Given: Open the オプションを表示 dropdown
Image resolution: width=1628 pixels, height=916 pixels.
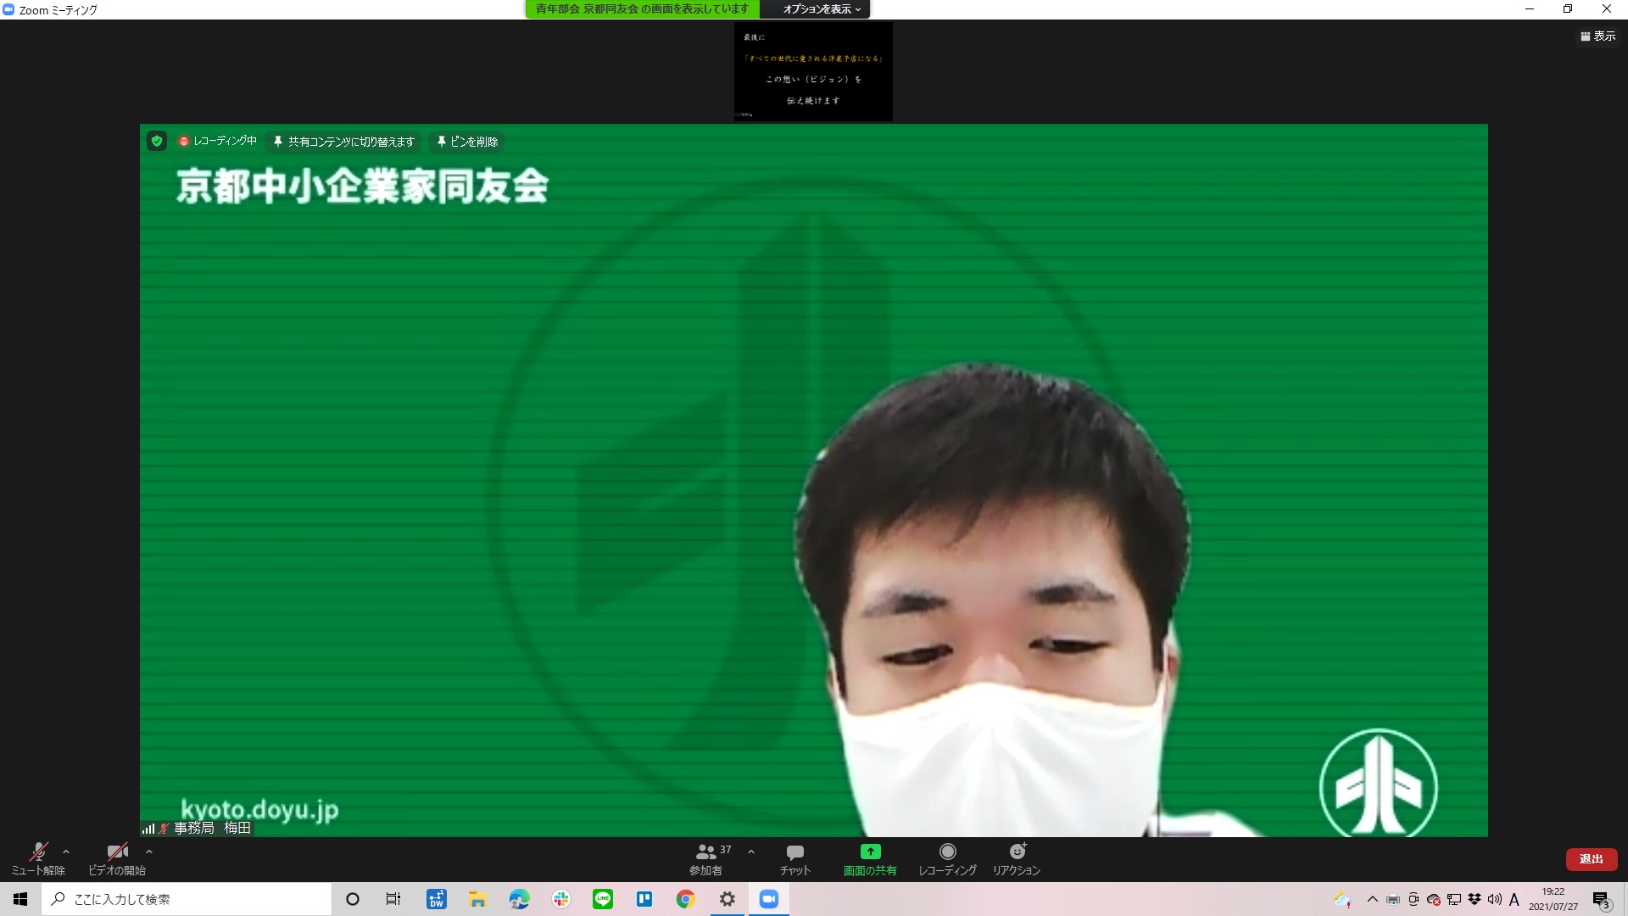Looking at the screenshot, I should (822, 9).
